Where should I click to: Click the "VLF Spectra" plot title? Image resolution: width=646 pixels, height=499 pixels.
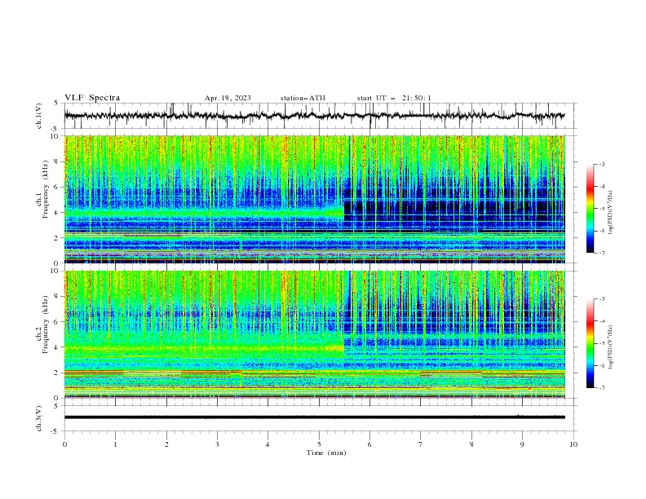[x=92, y=98]
